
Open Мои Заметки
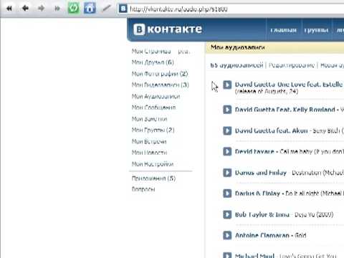[149, 119]
